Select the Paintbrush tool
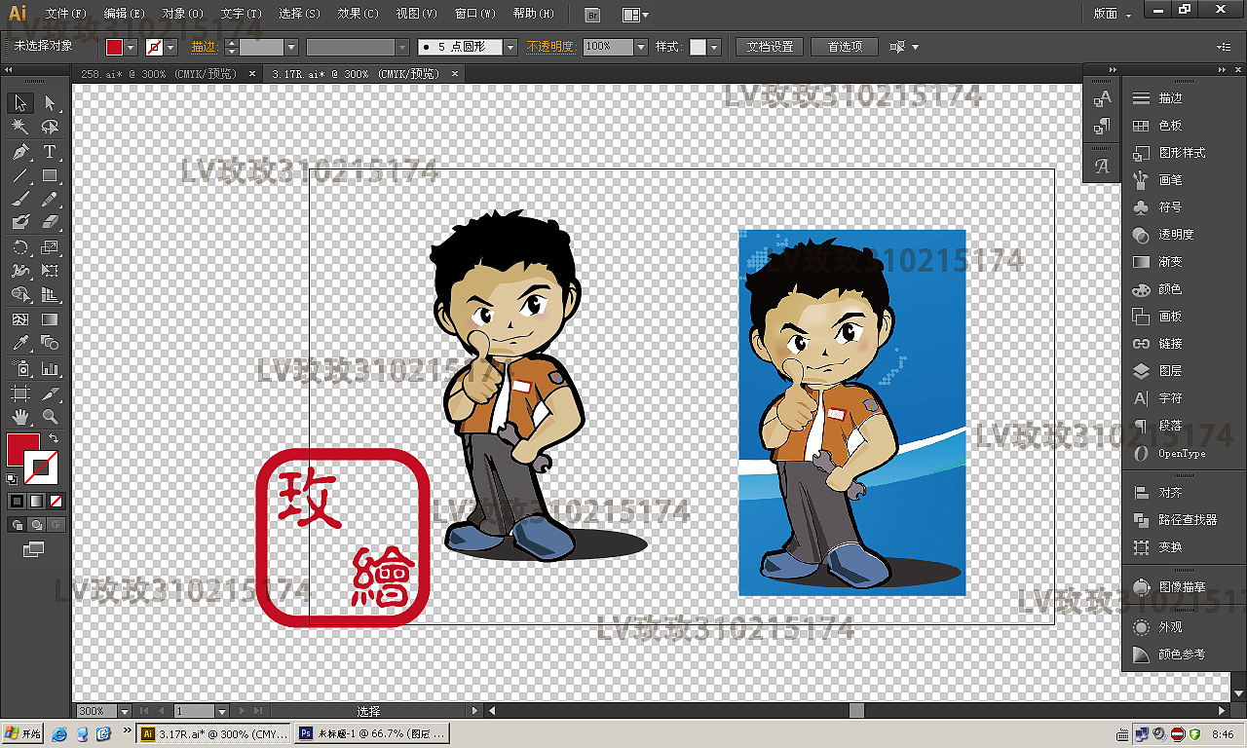The image size is (1247, 748). (20, 199)
